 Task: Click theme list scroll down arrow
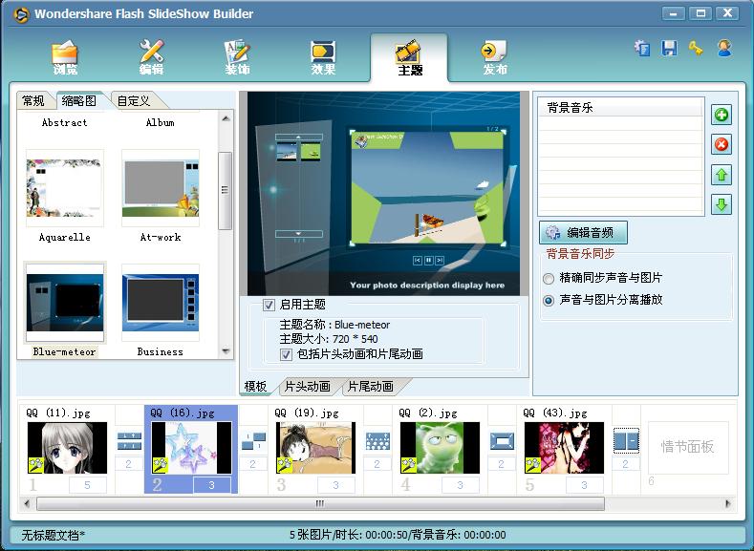pyautogui.click(x=226, y=351)
